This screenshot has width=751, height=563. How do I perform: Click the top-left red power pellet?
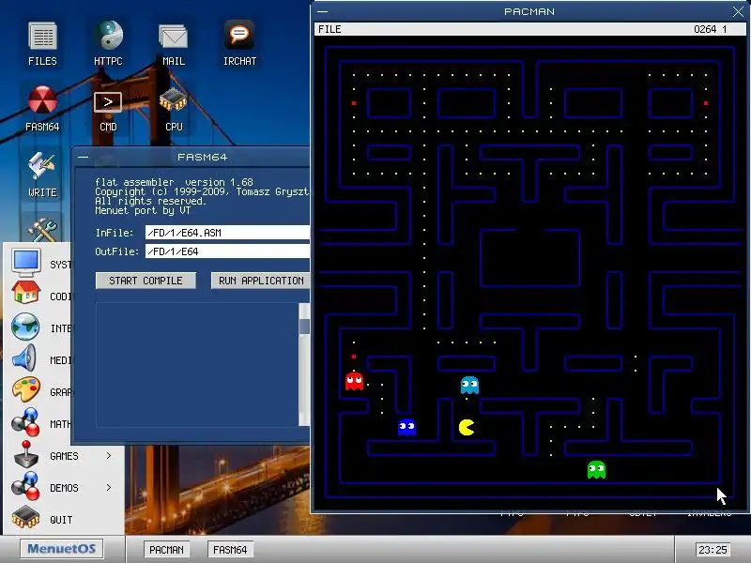tap(354, 103)
